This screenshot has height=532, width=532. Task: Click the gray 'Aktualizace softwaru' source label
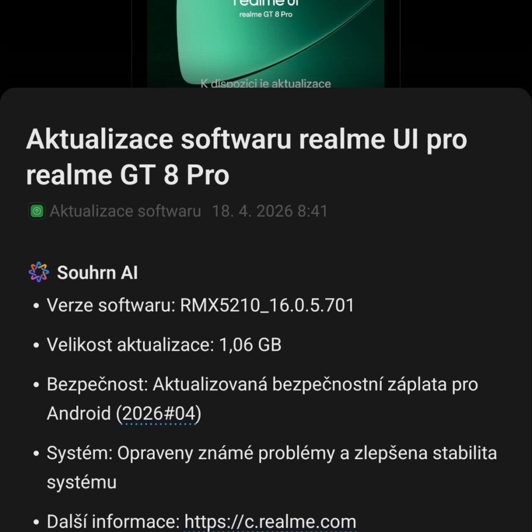pyautogui.click(x=126, y=211)
